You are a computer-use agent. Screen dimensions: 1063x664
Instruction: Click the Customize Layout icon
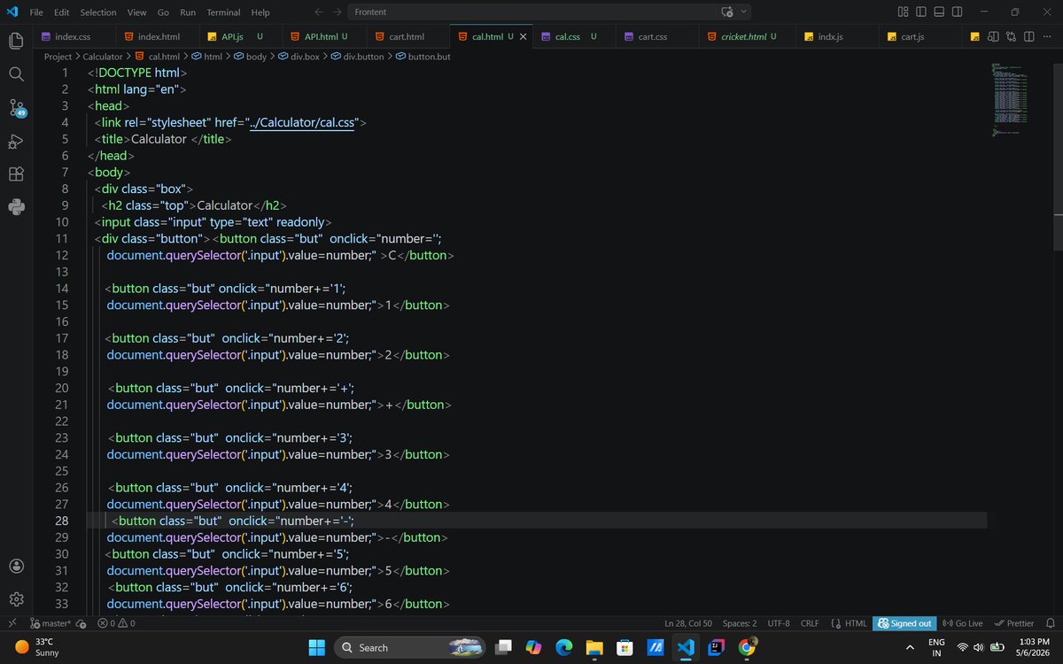click(x=903, y=12)
